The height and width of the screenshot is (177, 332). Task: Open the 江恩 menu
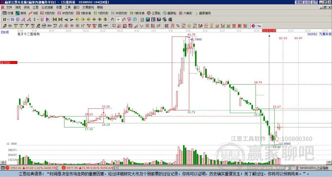[35, 7]
